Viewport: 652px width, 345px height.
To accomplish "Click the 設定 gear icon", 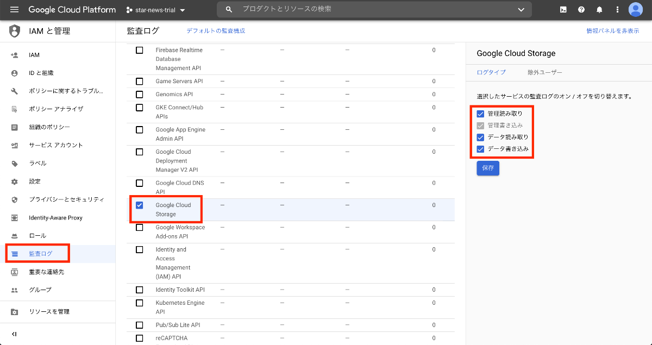I will 15,181.
